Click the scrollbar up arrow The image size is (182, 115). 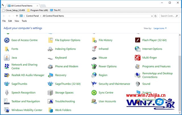tap(180, 35)
